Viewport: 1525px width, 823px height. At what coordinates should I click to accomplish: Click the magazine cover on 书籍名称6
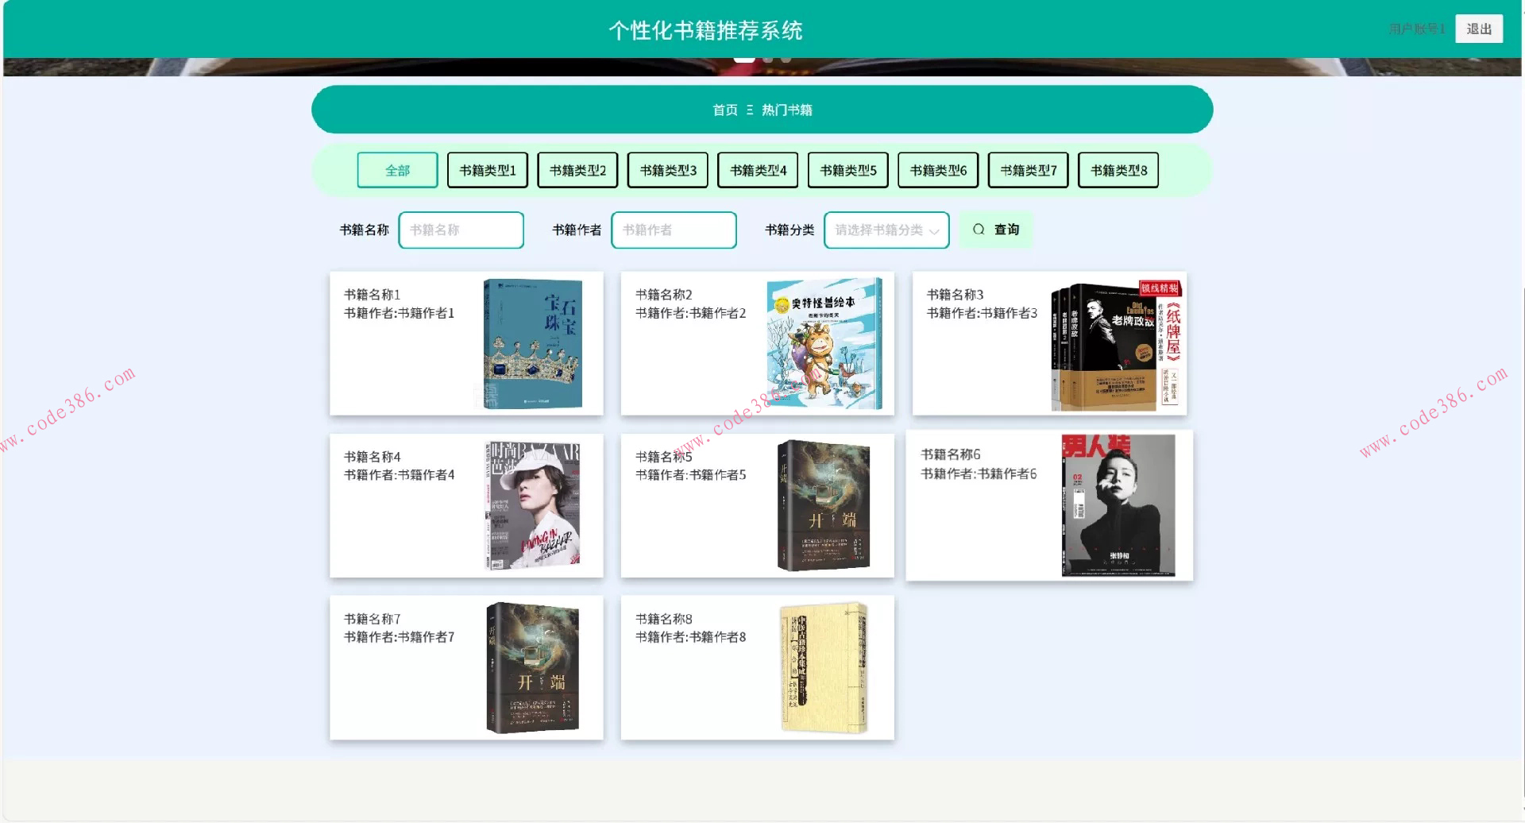pyautogui.click(x=1115, y=504)
